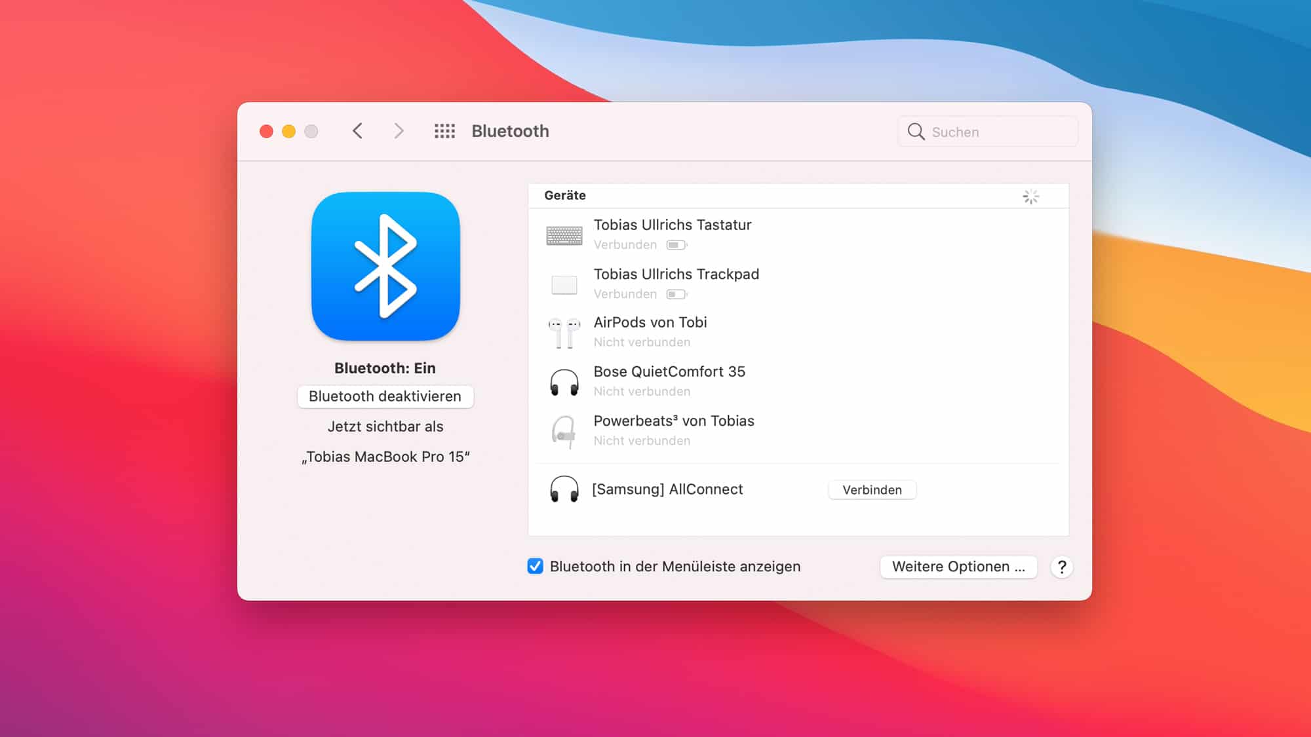Select Powerbeats³ von Tobias entry

point(798,430)
